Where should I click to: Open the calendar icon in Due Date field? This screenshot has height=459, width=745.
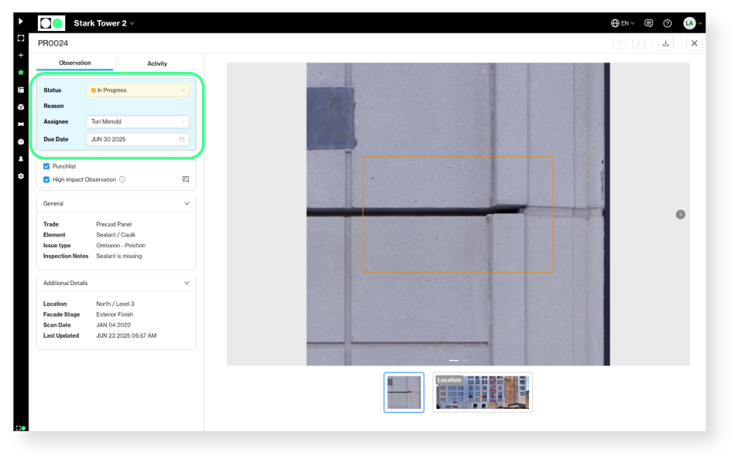[182, 139]
